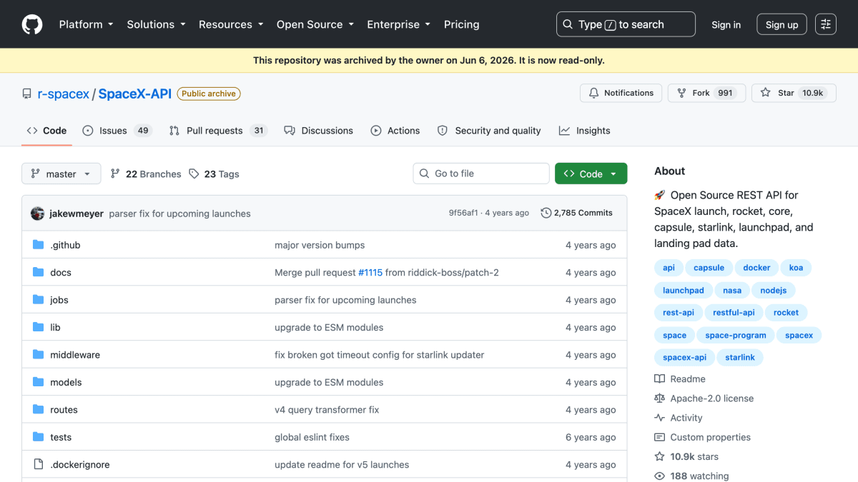This screenshot has width=858, height=482.
Task: Open the Pricing page
Action: tap(462, 24)
